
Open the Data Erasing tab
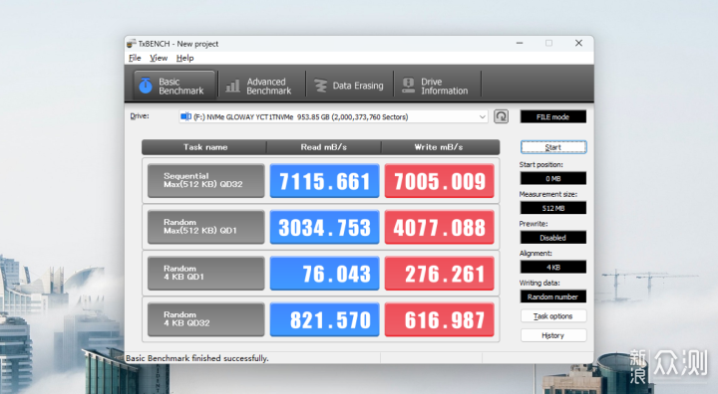tap(349, 86)
